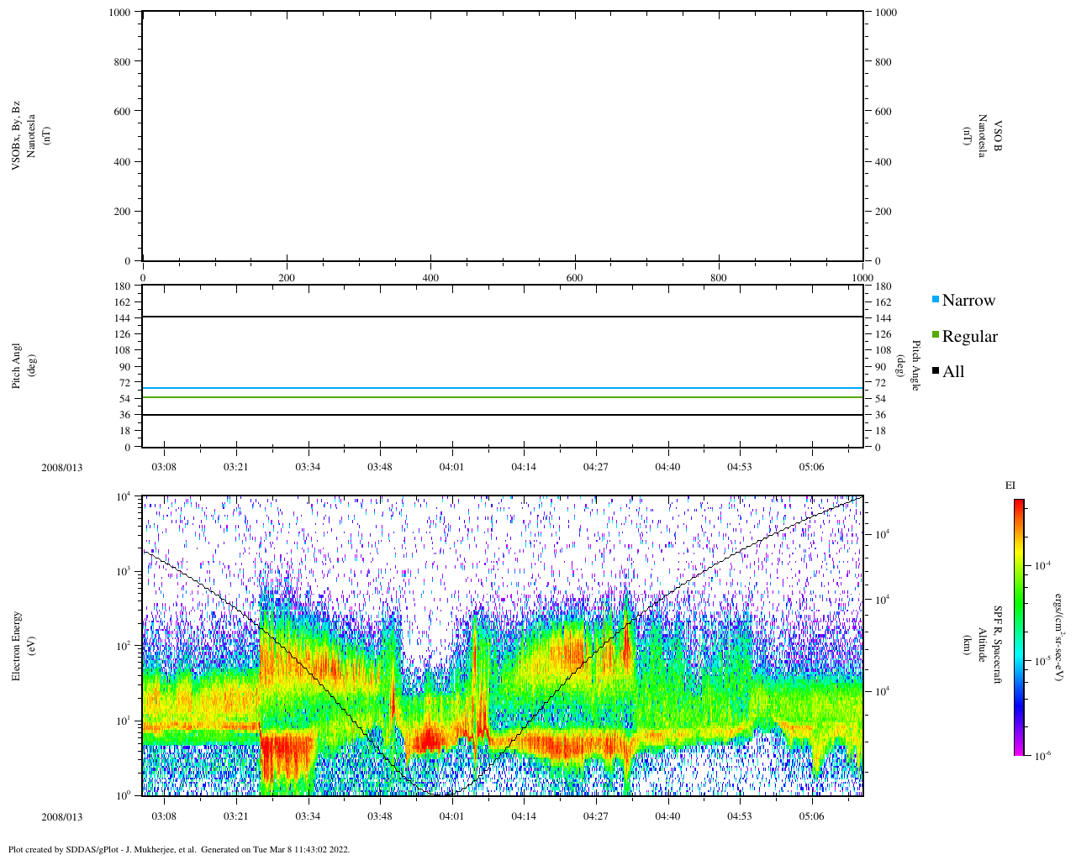Screen dimensions: 1076x860
Task: Click the 04:01 tick under the spectrogram
Action: point(451,815)
